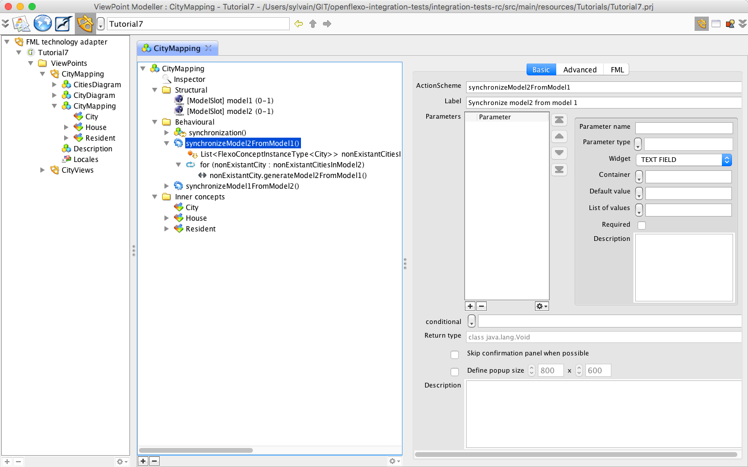Open the globe web perspective icon
The width and height of the screenshot is (748, 467).
point(42,24)
